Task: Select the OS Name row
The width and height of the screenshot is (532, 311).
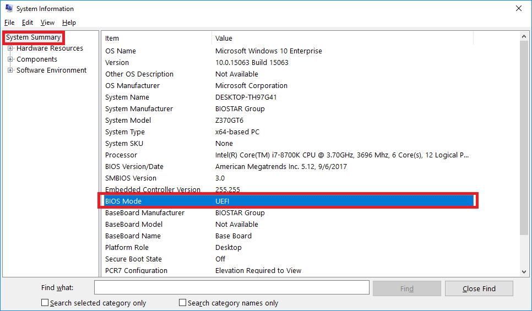Action: coord(289,51)
